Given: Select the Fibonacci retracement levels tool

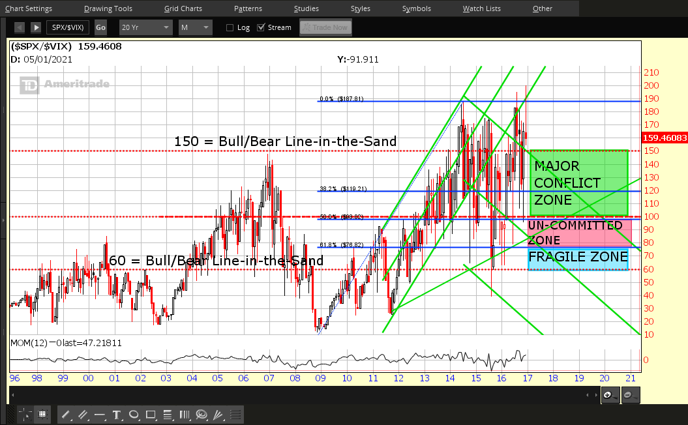Looking at the screenshot, I should point(167,415).
